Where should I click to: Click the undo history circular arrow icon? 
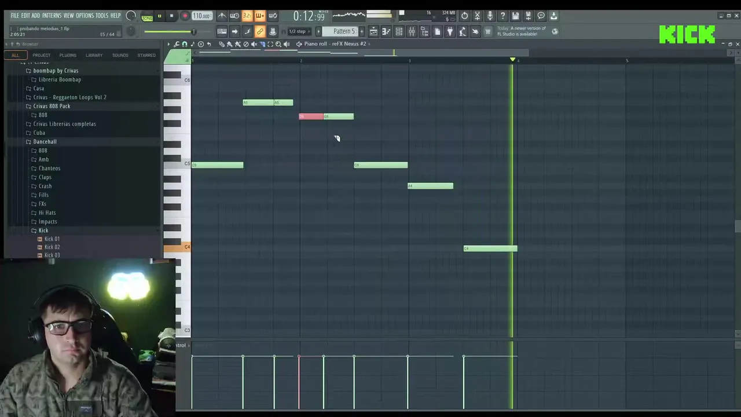pyautogui.click(x=464, y=16)
